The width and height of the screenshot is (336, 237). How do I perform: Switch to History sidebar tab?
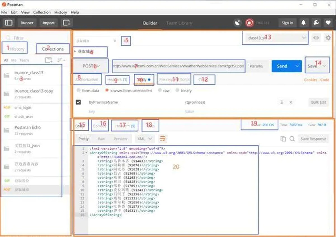pos(17,49)
